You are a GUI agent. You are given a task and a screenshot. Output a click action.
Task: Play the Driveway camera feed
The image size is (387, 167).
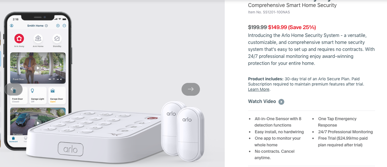[x=38, y=122]
